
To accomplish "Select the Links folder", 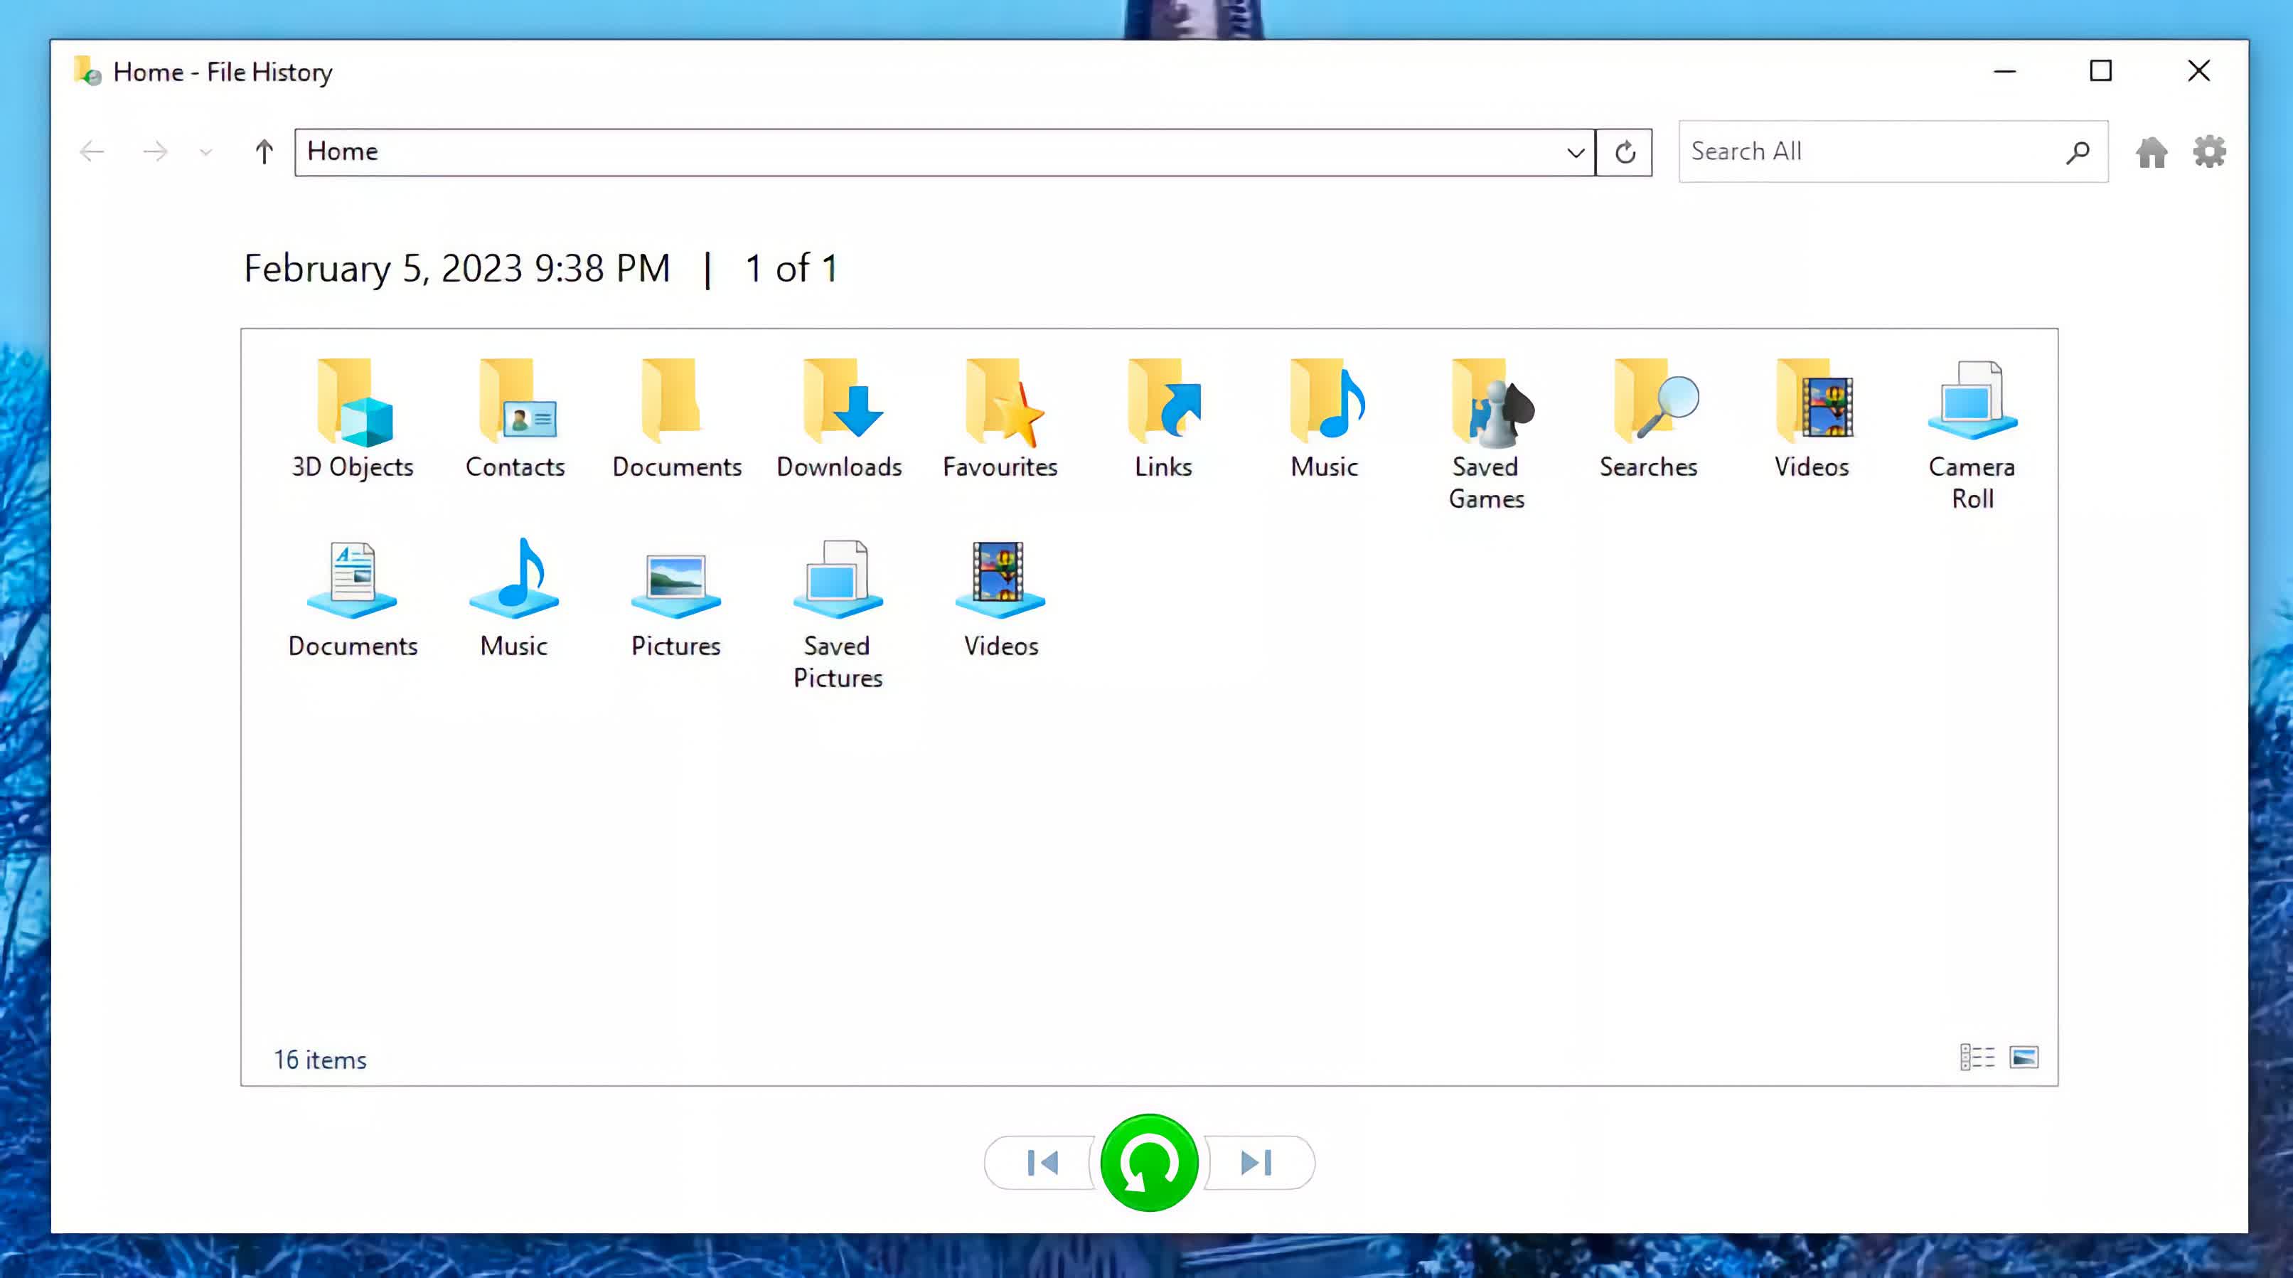I will point(1163,420).
